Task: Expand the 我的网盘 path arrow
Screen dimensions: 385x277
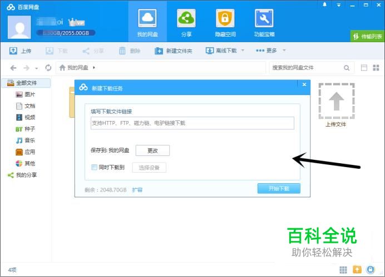Action: pos(94,68)
